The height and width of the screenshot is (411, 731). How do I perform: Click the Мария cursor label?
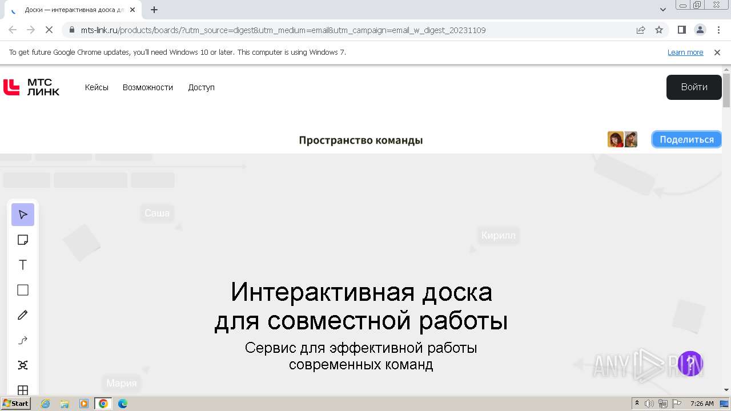tap(122, 383)
